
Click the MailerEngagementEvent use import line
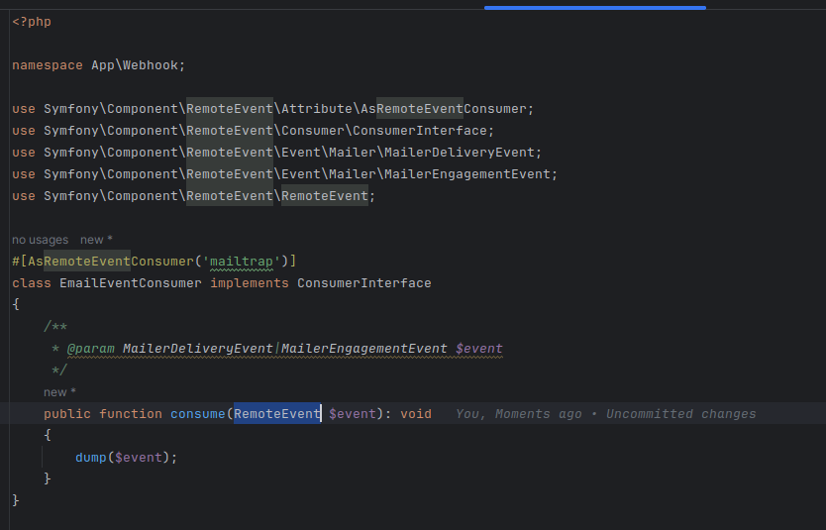point(284,173)
